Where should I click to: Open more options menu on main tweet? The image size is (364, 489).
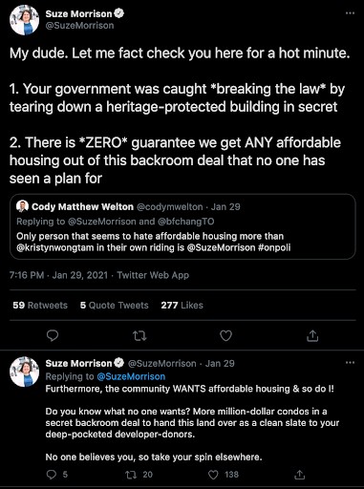(350, 13)
